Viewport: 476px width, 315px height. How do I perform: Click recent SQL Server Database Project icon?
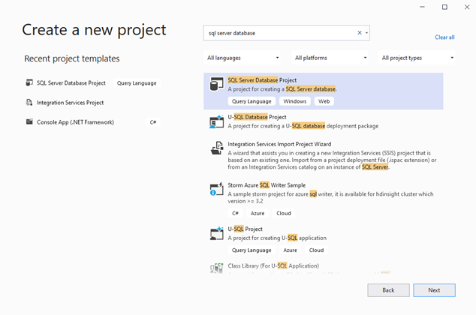[x=29, y=82]
